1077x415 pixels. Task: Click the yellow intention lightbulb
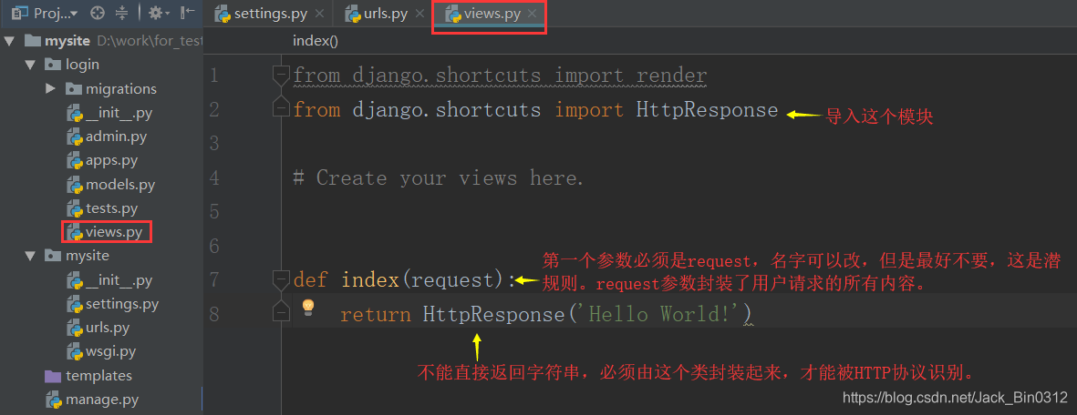coord(308,307)
